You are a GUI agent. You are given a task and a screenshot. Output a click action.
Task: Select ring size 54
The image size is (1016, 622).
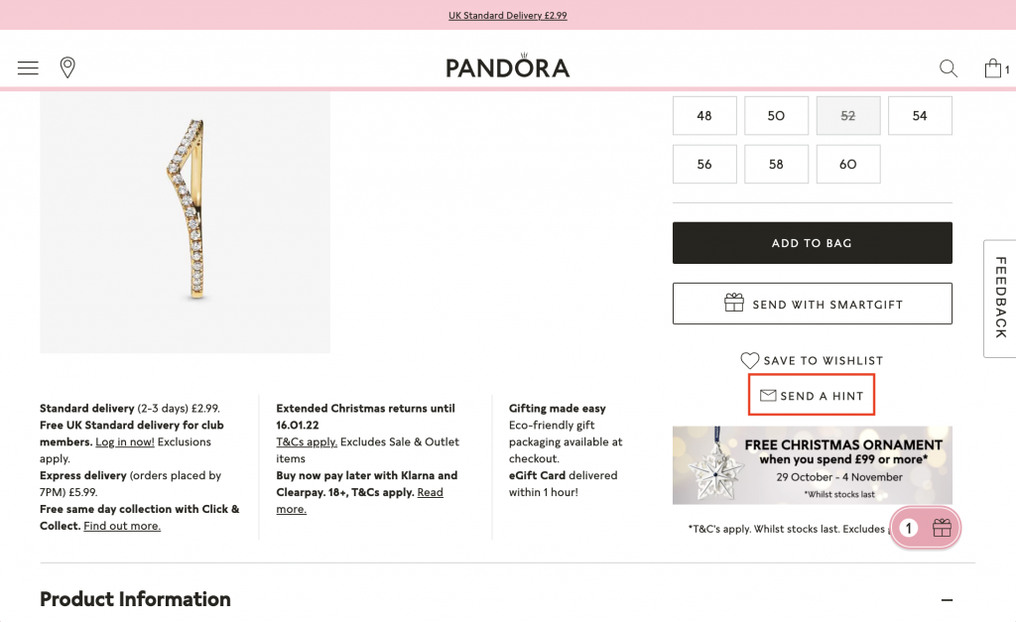pos(920,115)
